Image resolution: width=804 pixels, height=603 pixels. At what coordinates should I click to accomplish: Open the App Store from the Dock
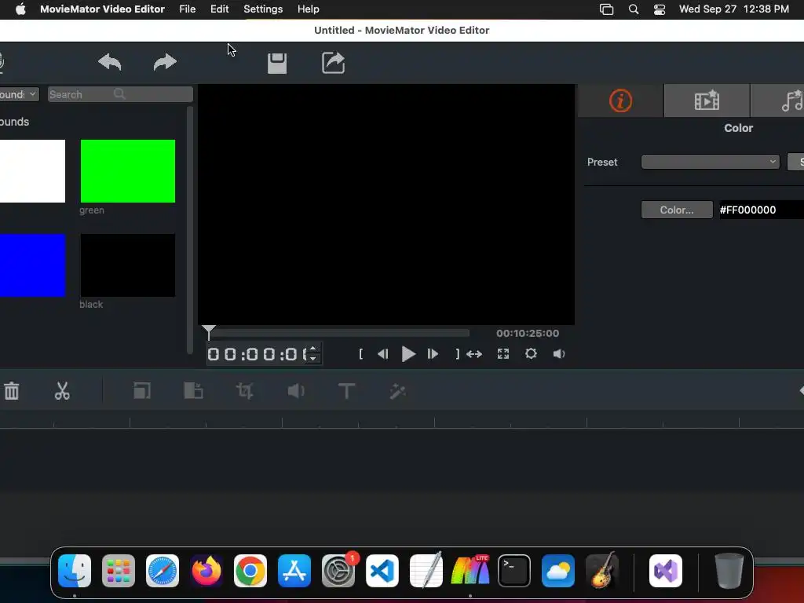[294, 571]
